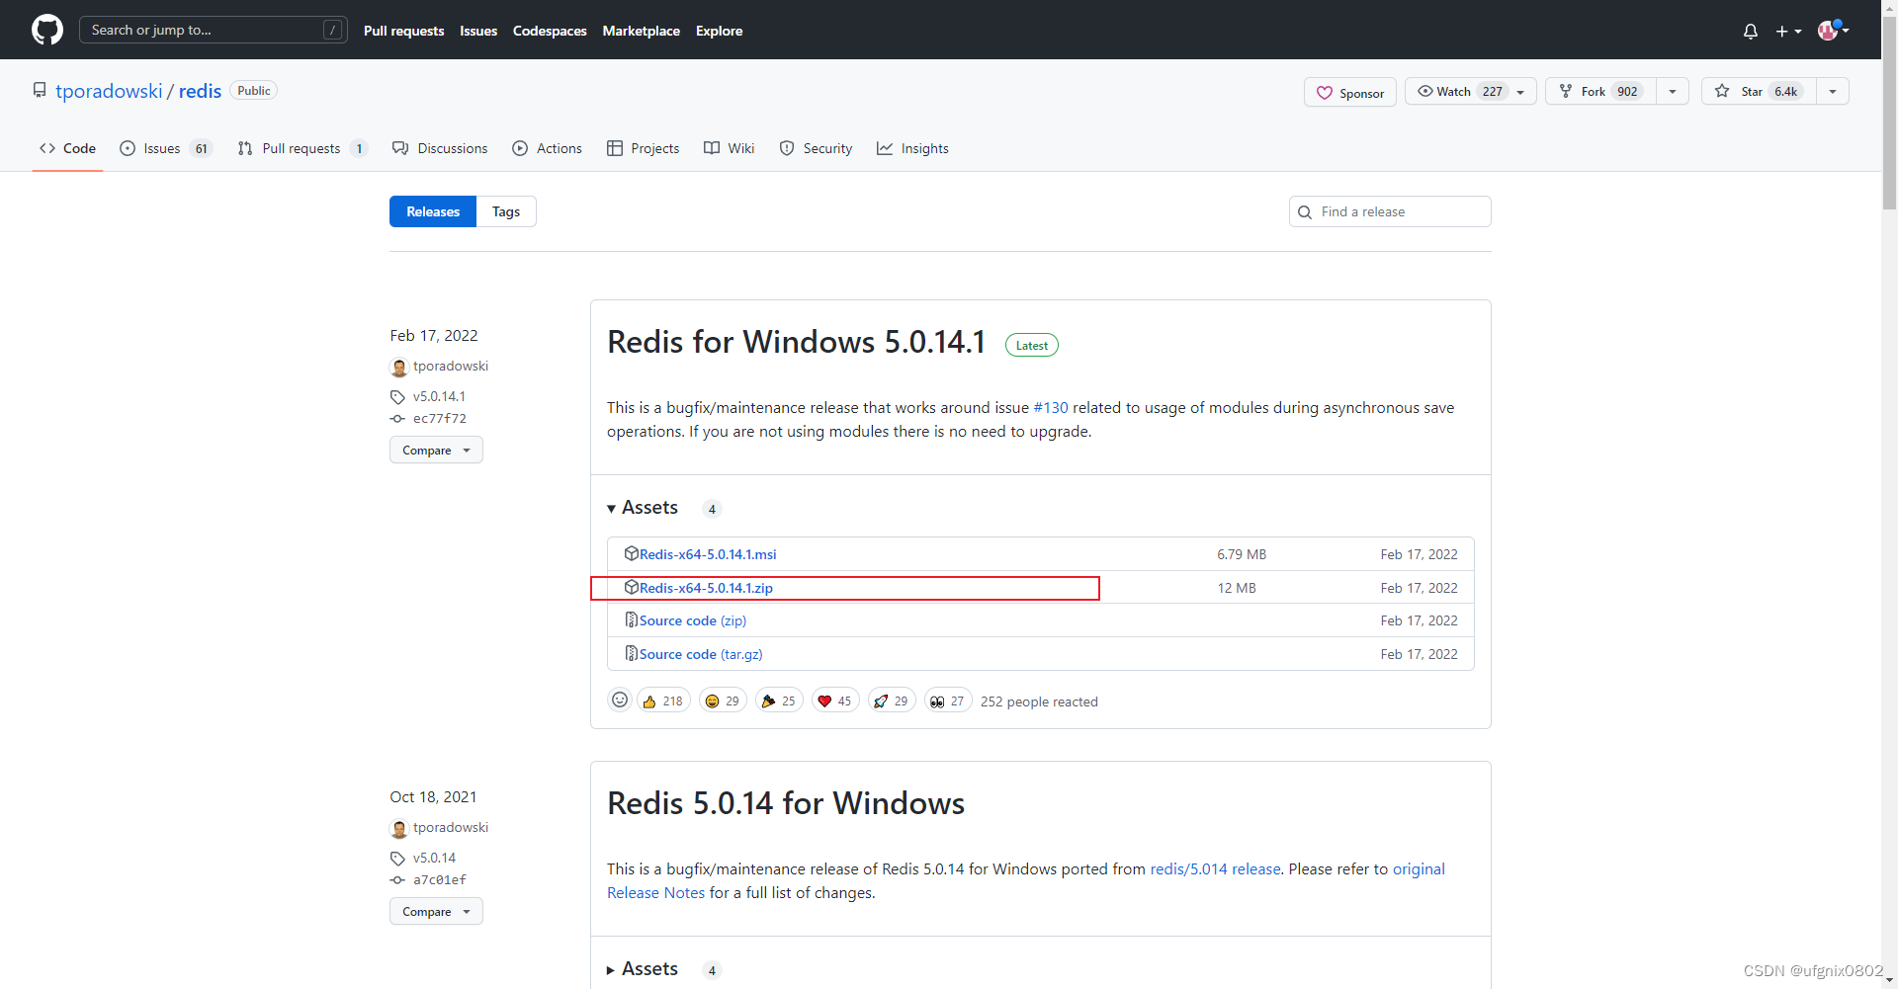Open the original Release Notes link

pos(1026,880)
